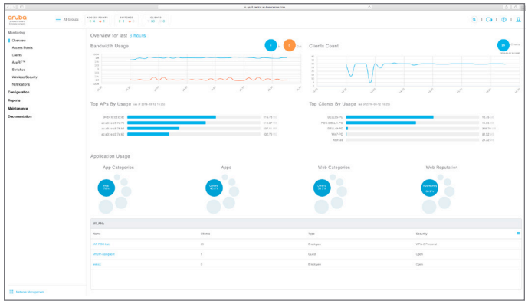Expand the Documentation section
Image resolution: width=528 pixels, height=304 pixels.
(x=20, y=116)
